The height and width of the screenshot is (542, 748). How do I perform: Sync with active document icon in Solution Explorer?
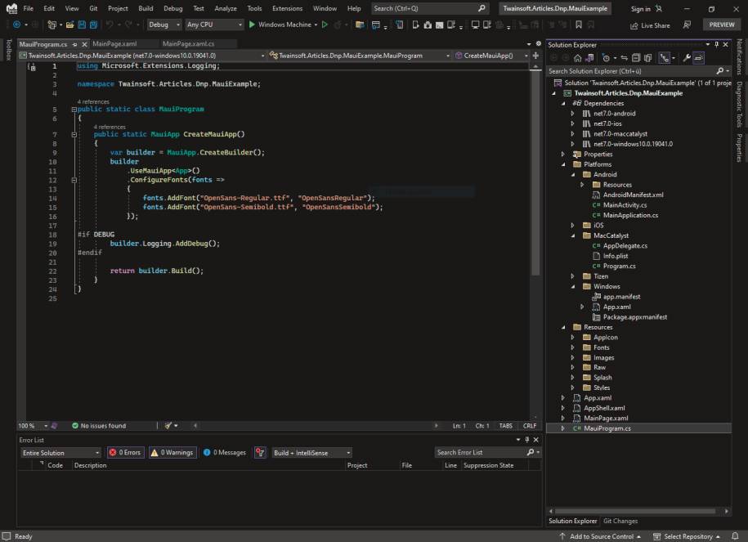[x=624, y=58]
